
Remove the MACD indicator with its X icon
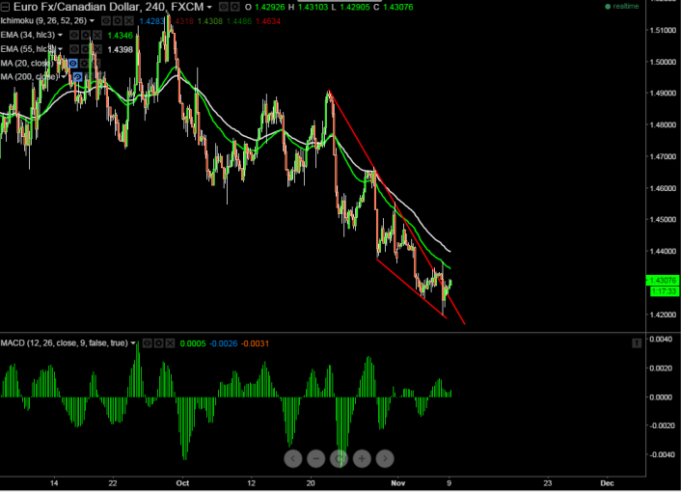pyautogui.click(x=170, y=343)
